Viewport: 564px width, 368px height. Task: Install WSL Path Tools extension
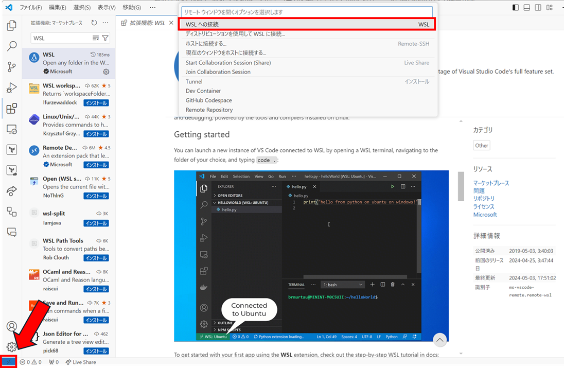[96, 258]
